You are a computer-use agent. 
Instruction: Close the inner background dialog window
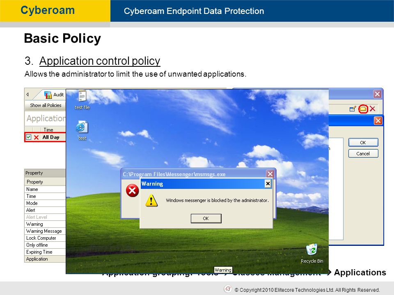coord(378,120)
